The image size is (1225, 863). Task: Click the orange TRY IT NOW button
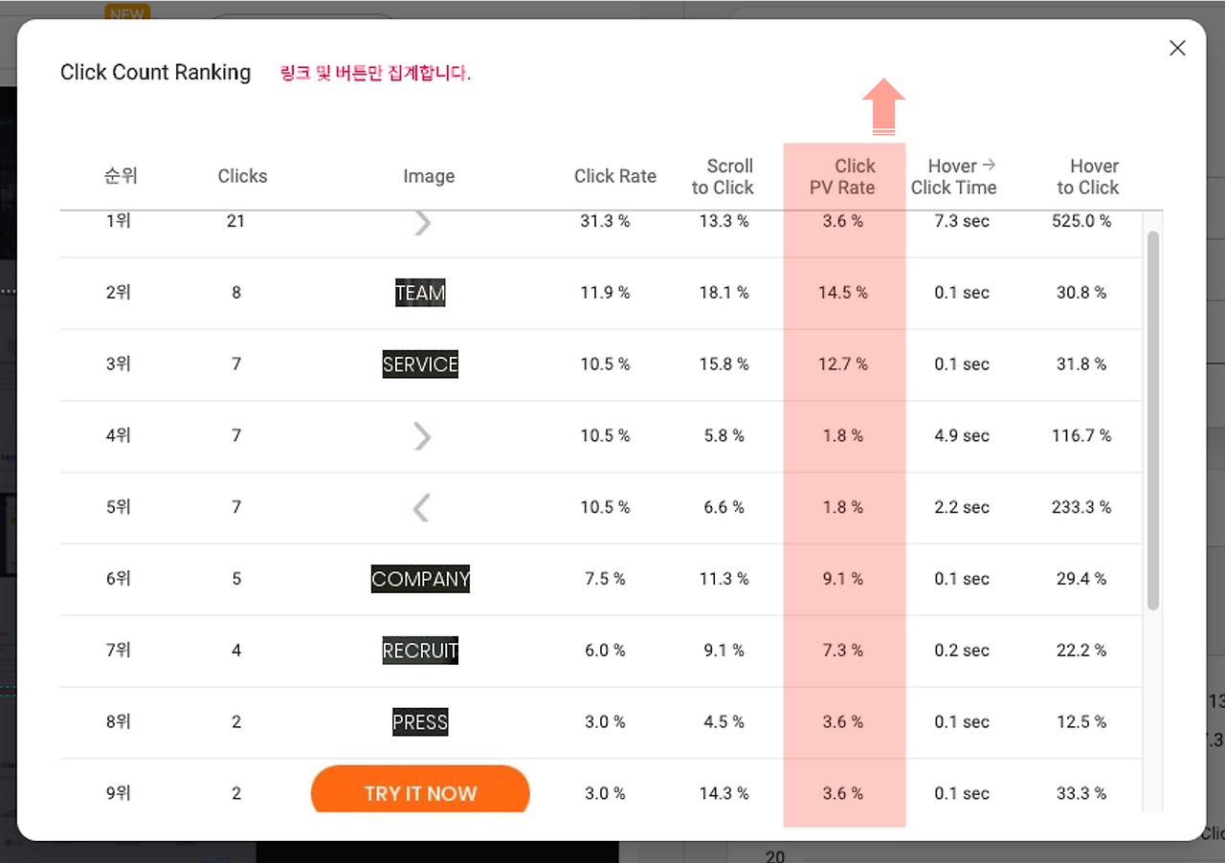click(420, 790)
